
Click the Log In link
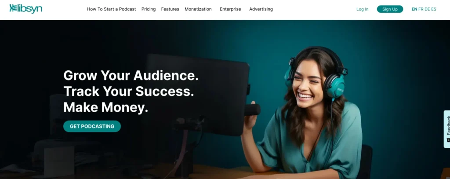[362, 9]
